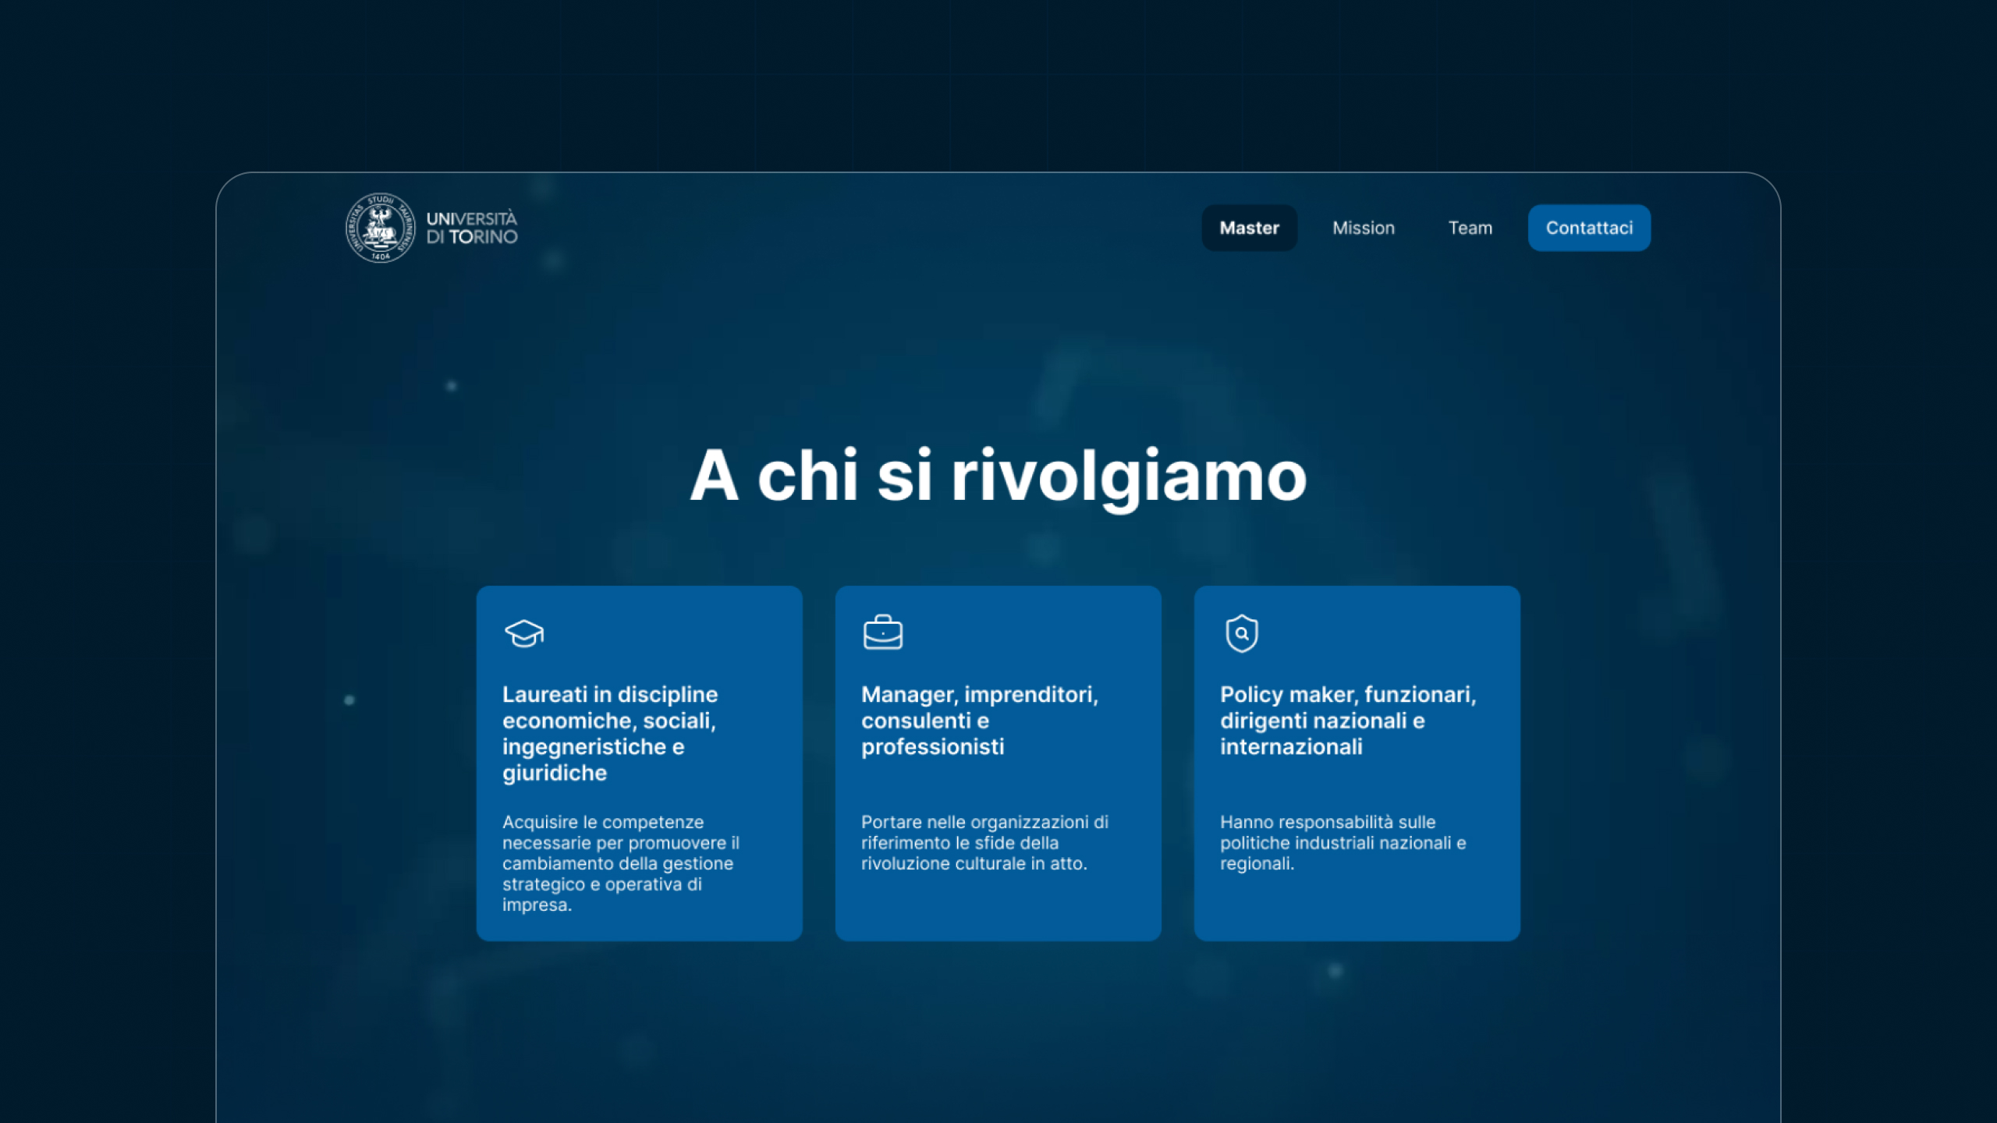Screen dimensions: 1997x1123
Task: Select the Laureati in discipline economiche card title
Action: 610,734
